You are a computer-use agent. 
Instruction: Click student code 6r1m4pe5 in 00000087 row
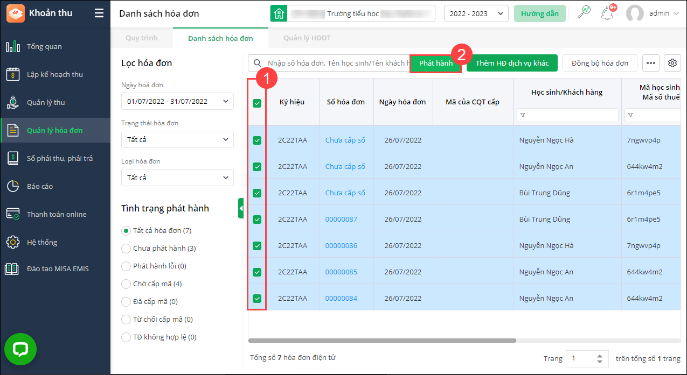644,220
